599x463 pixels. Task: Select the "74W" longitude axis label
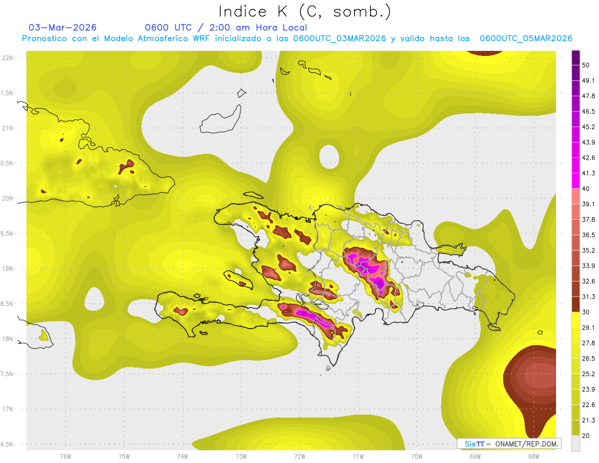coord(183,457)
